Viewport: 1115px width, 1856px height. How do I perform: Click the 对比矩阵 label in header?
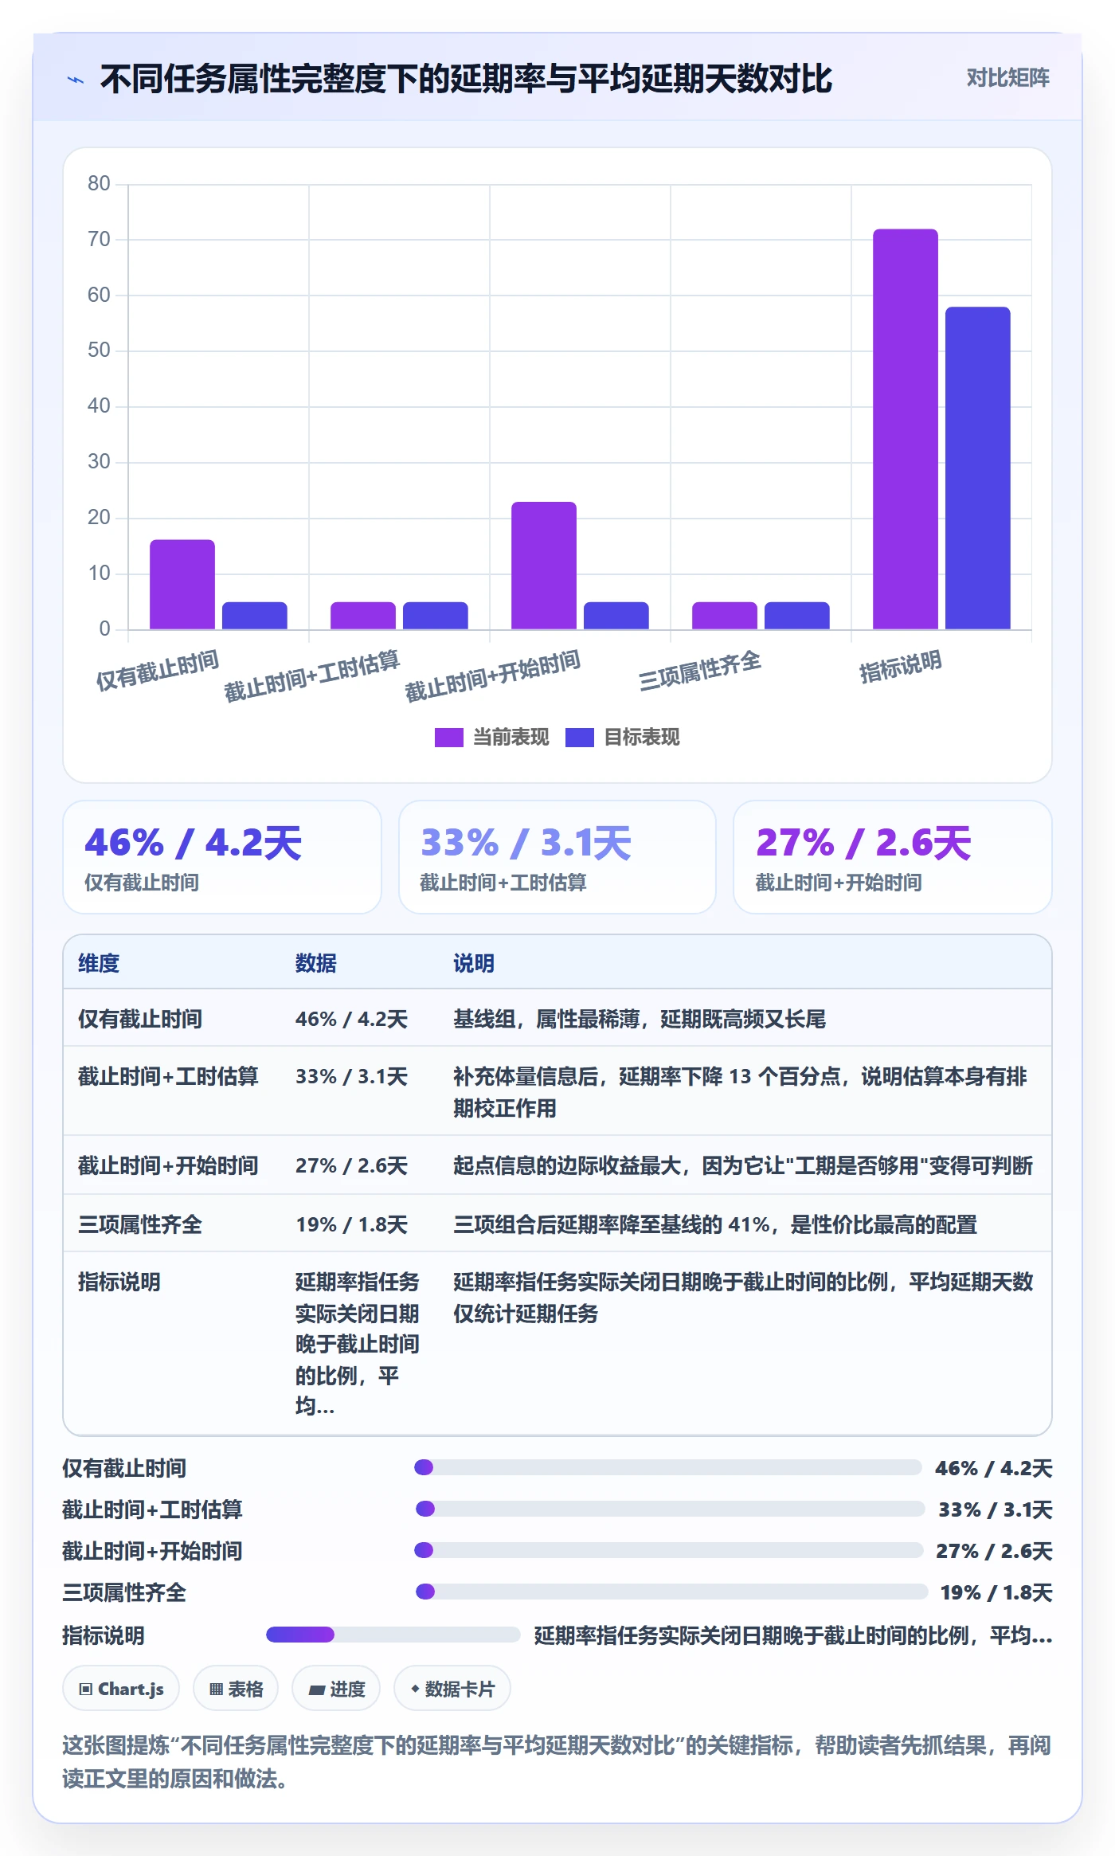pyautogui.click(x=1007, y=78)
